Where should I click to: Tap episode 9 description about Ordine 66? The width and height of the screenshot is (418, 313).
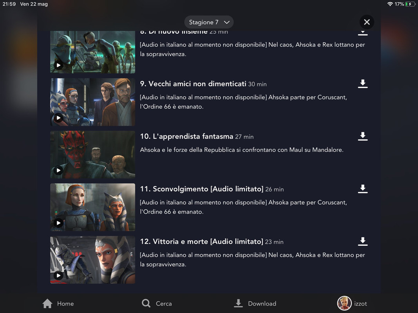click(x=243, y=102)
